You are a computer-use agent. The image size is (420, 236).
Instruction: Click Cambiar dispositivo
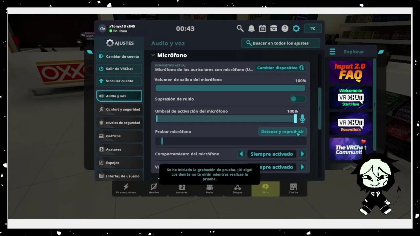click(x=281, y=68)
